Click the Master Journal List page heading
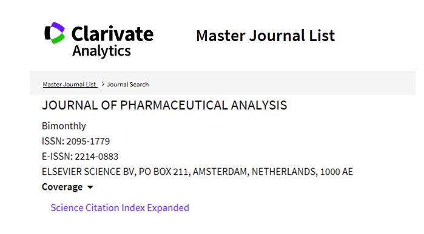This screenshot has height=234, width=424. [x=265, y=36]
